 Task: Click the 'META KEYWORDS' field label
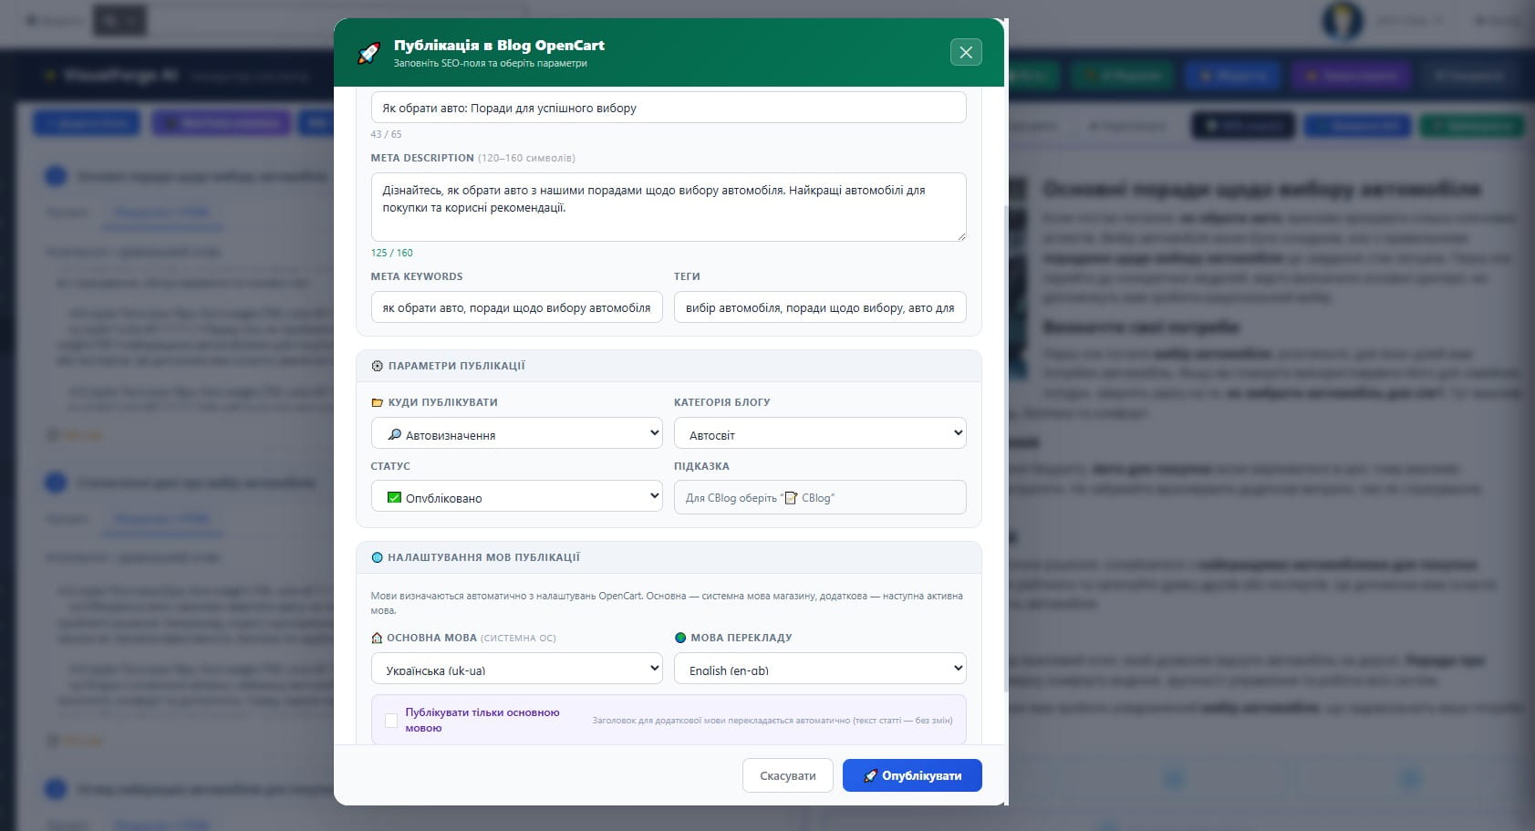417,276
